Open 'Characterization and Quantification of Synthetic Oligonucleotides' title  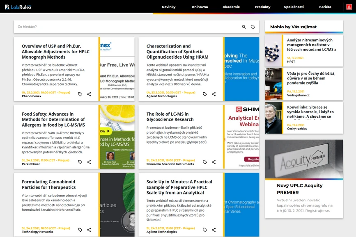click(177, 52)
